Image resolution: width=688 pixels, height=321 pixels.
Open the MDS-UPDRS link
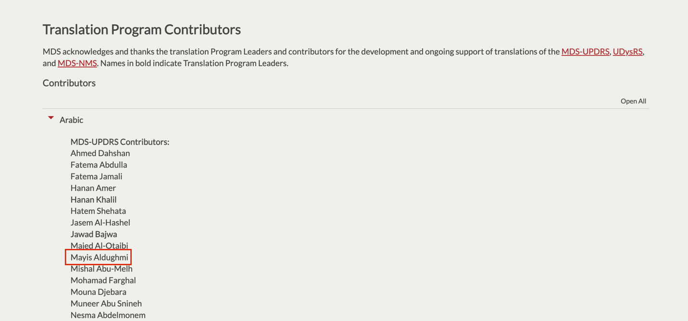coord(585,51)
